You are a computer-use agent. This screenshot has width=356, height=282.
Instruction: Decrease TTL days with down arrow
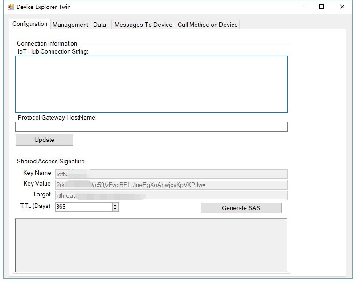(x=115, y=209)
